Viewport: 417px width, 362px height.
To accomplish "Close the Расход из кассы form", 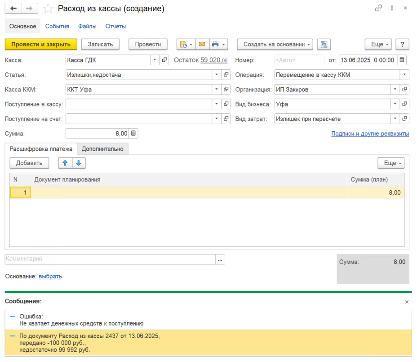I will (405, 8).
